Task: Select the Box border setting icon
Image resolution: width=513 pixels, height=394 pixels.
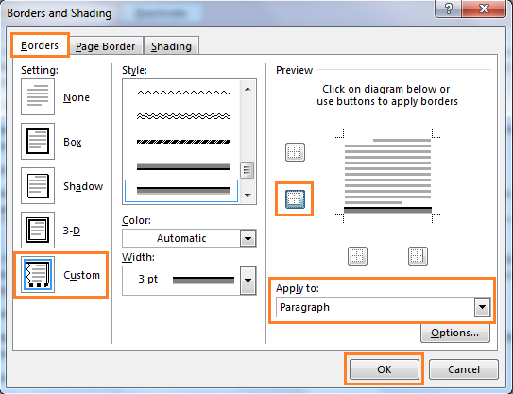Action: [x=38, y=142]
